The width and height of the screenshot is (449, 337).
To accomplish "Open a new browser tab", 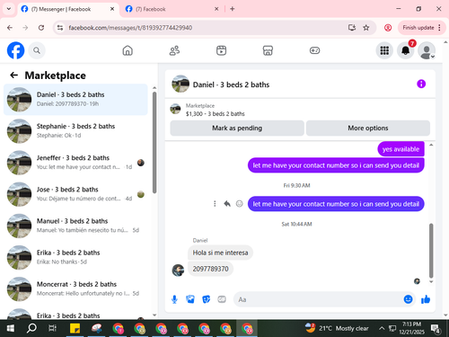I will [233, 9].
